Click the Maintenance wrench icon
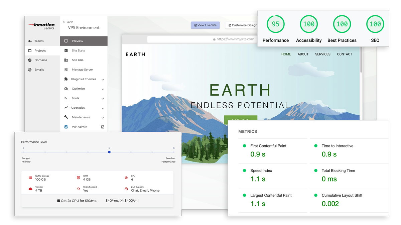Viewport: 401px width, 225px height. click(66, 117)
